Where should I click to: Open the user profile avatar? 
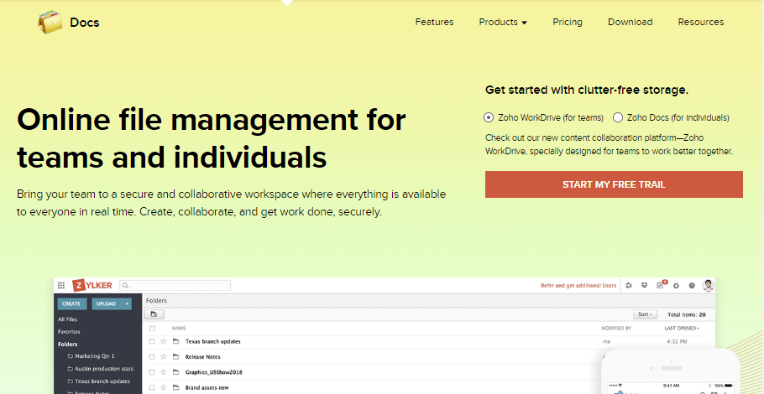coord(708,286)
